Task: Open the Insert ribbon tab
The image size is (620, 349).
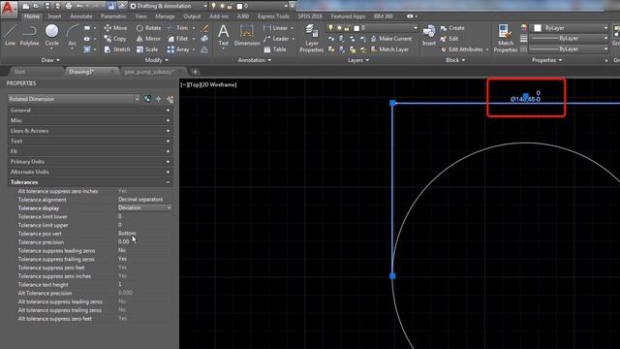Action: 54,16
